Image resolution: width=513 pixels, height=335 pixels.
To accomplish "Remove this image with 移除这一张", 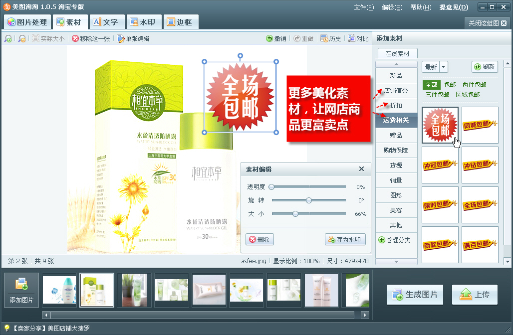I will click(x=91, y=38).
